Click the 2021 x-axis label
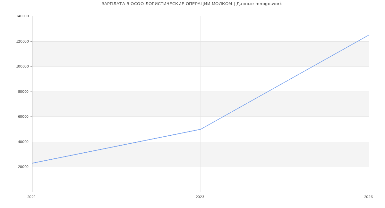The height and width of the screenshot is (208, 385). pos(31,197)
